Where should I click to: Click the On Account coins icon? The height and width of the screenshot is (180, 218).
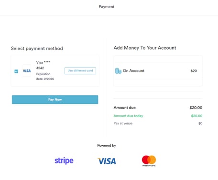(118, 71)
